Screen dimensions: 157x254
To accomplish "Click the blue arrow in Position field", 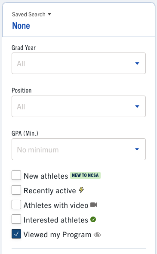I will point(137,106).
